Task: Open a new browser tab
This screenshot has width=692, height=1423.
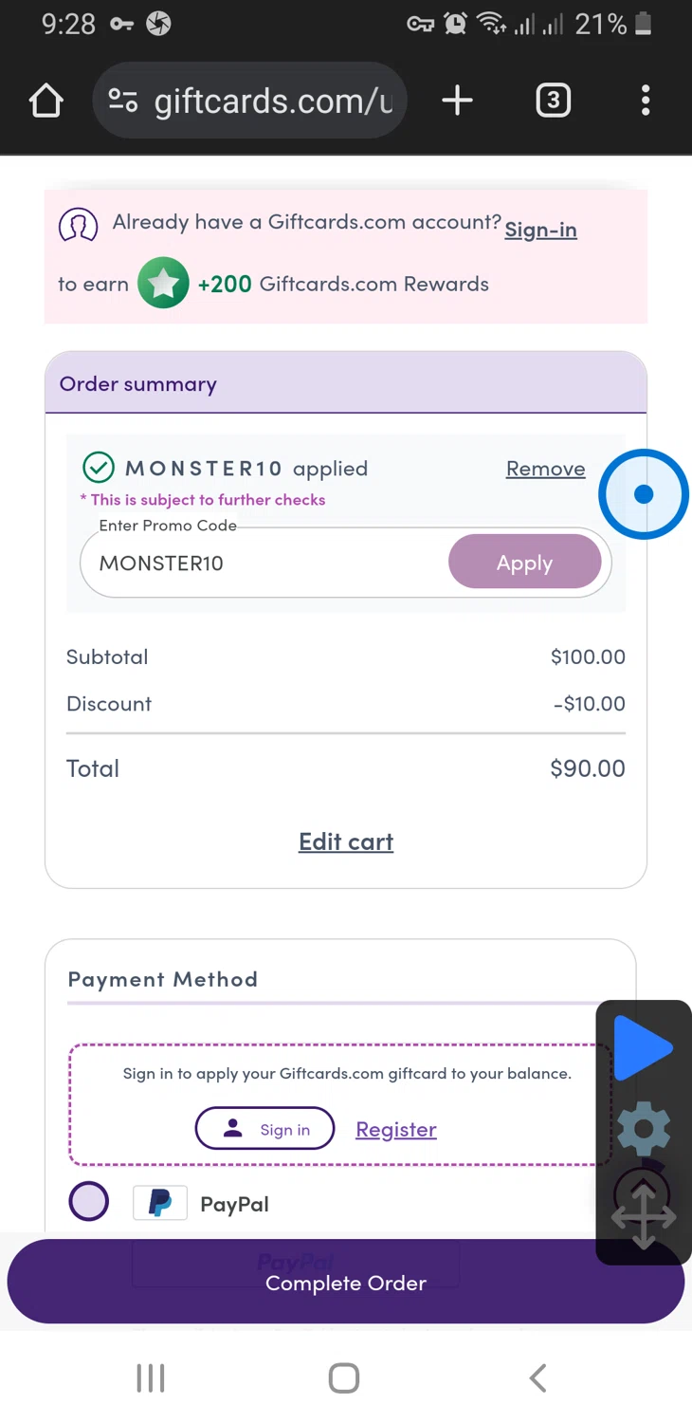Action: [x=457, y=101]
